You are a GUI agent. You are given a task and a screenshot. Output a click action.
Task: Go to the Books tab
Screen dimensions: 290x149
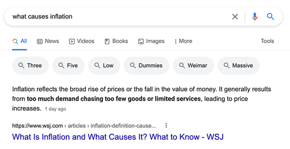(116, 41)
